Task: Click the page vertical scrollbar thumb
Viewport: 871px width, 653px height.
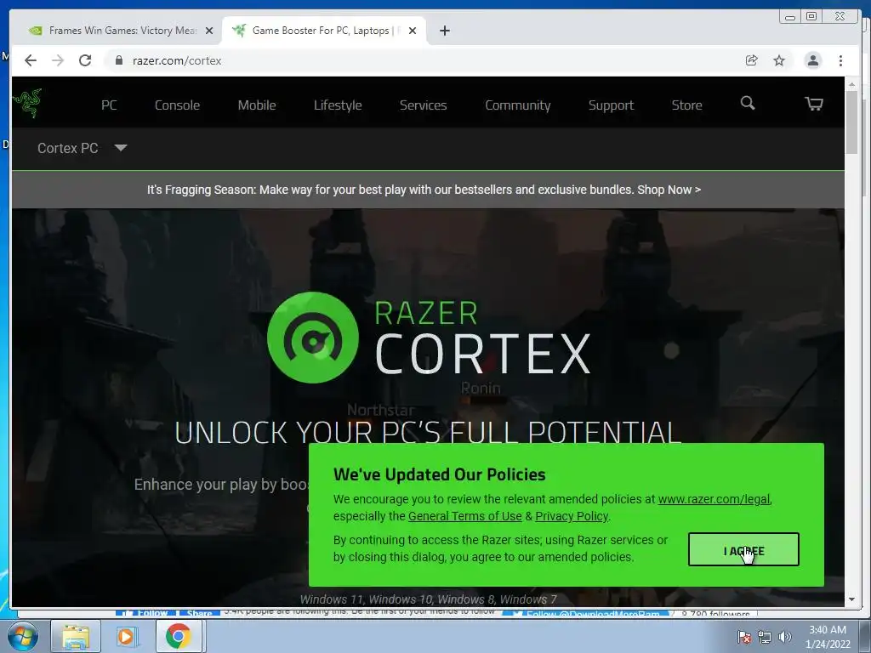Action: 851,122
